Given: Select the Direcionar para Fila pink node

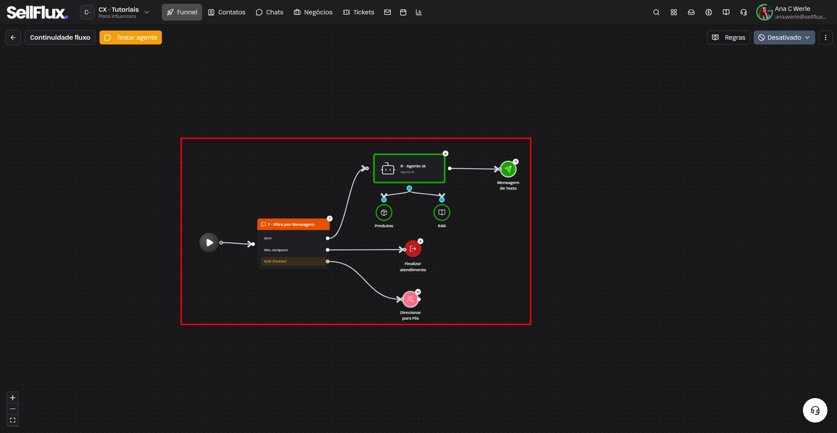Looking at the screenshot, I should [x=410, y=299].
